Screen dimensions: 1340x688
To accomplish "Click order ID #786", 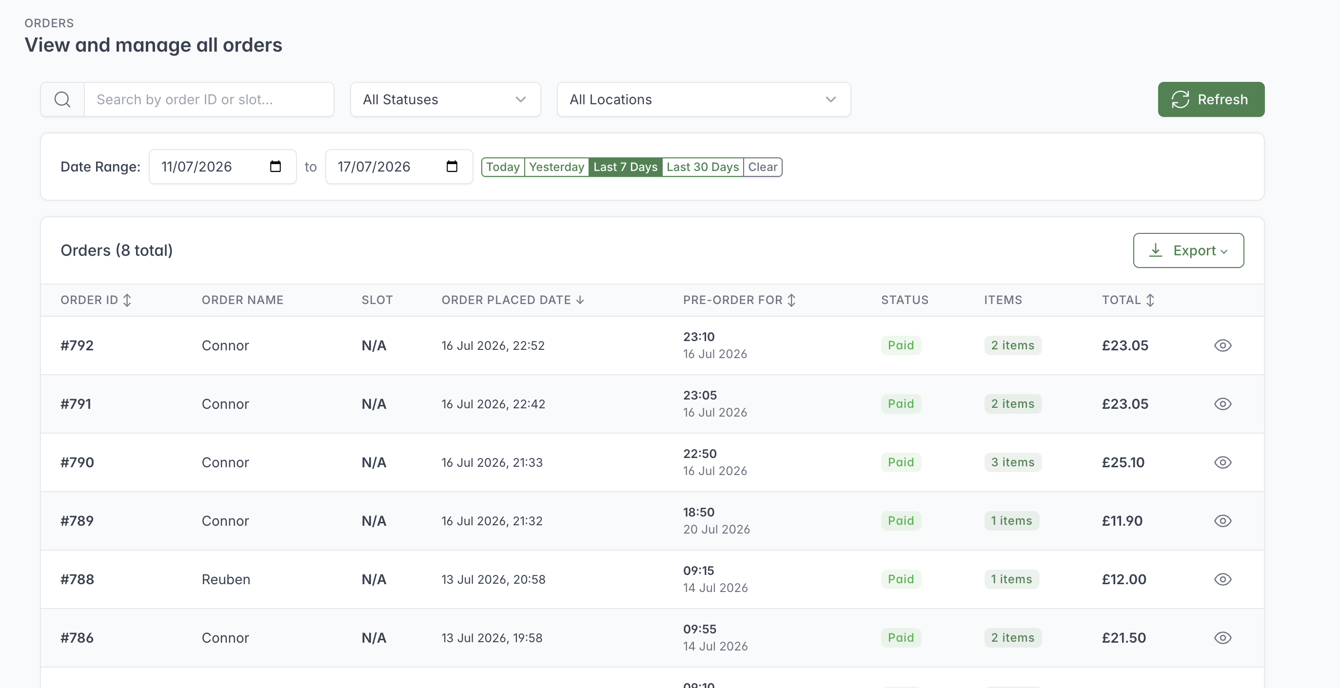I will [77, 638].
